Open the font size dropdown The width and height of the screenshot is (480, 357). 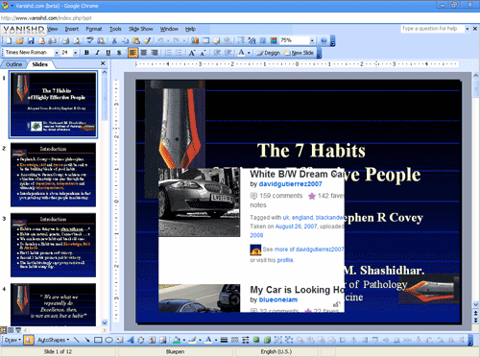(76, 53)
